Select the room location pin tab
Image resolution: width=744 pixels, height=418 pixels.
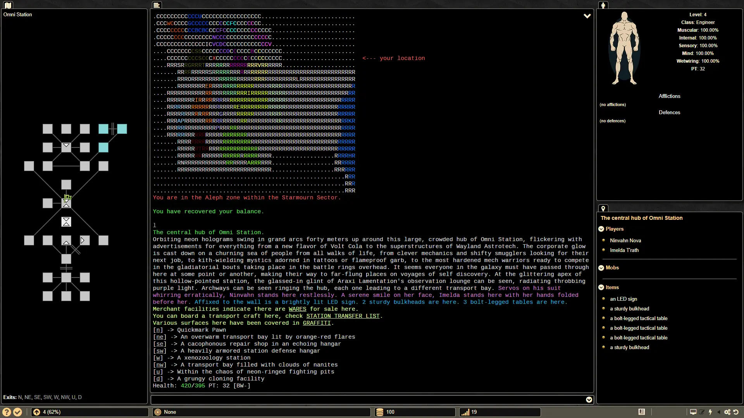(x=603, y=208)
